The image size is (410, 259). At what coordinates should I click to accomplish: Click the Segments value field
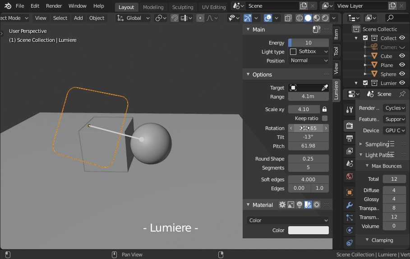point(308,168)
